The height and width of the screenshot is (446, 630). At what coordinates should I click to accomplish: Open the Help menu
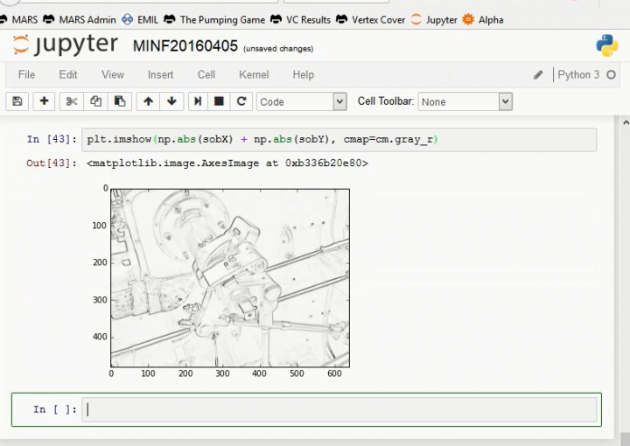click(x=303, y=74)
